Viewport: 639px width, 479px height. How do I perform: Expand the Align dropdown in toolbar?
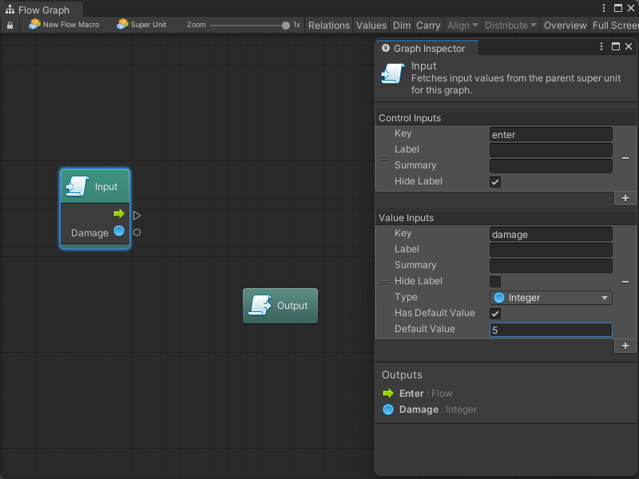(463, 25)
